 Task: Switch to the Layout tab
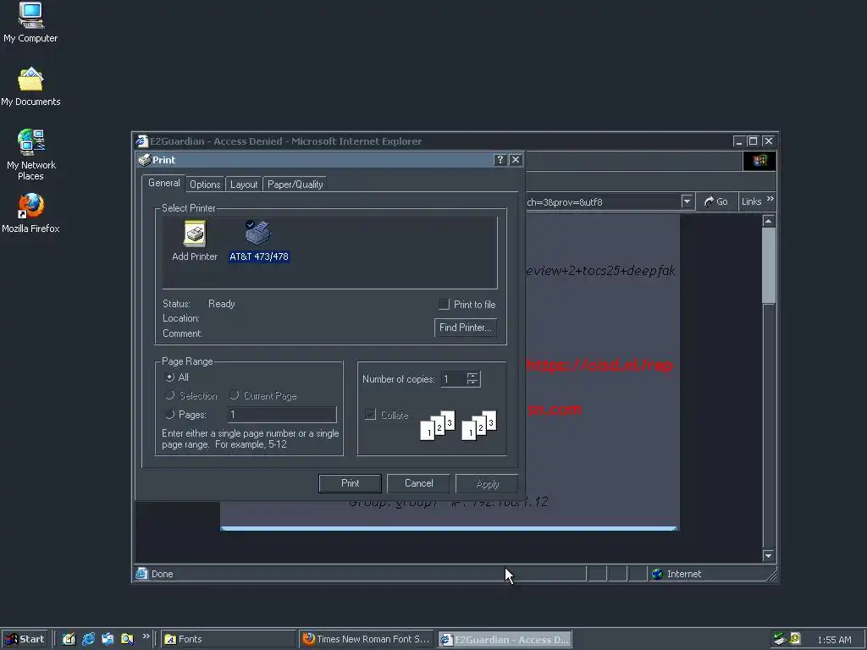tap(244, 185)
